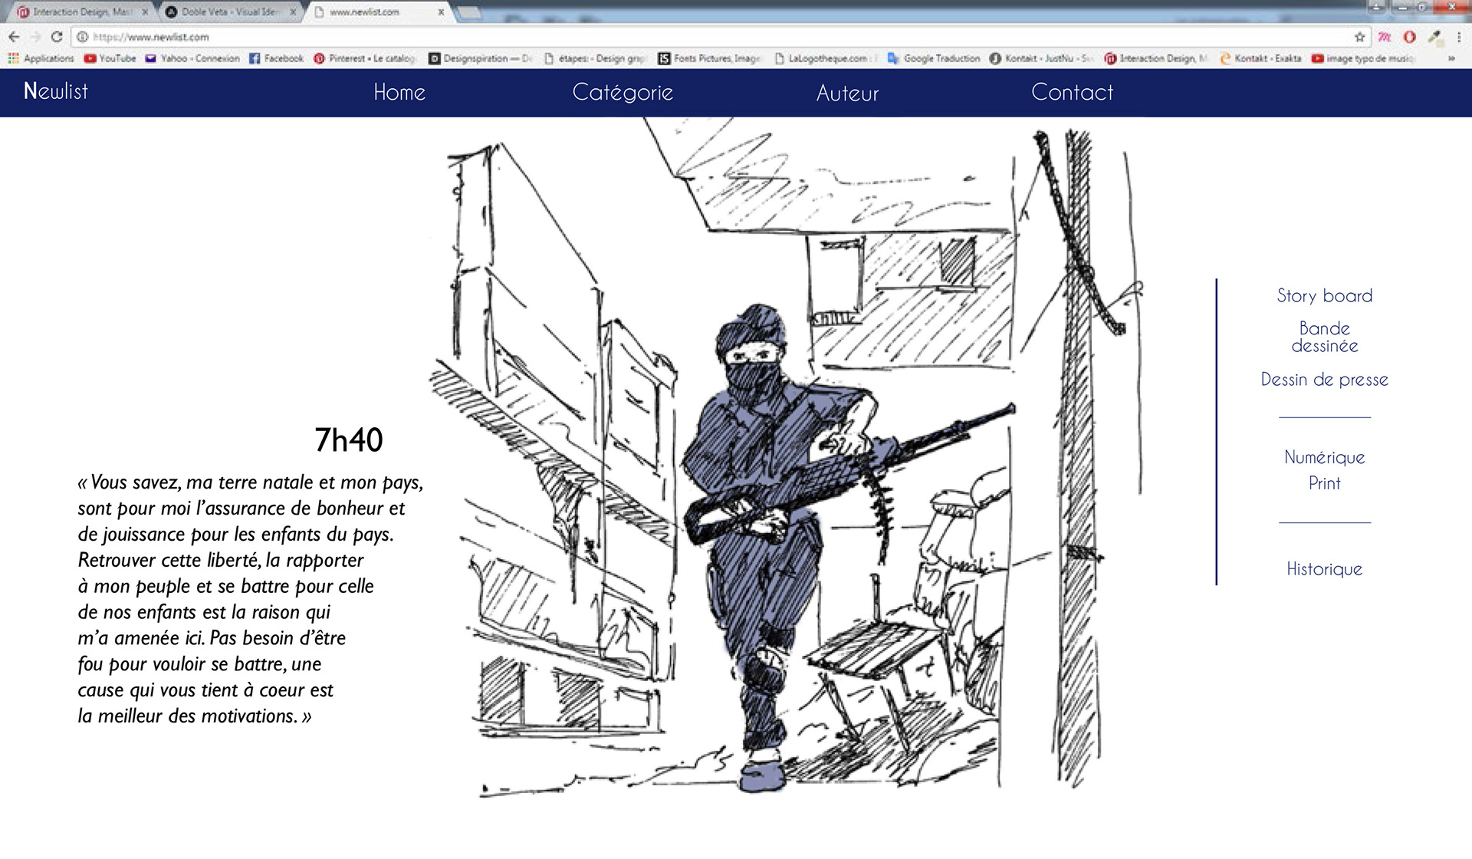
Task: Reload the page with refresh icon
Action: [57, 37]
